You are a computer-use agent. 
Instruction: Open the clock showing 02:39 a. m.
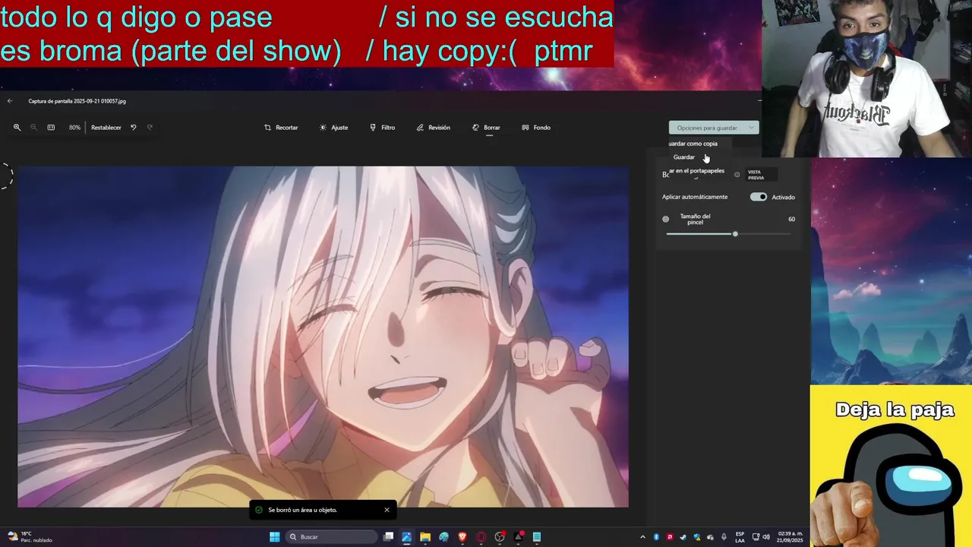coord(790,537)
